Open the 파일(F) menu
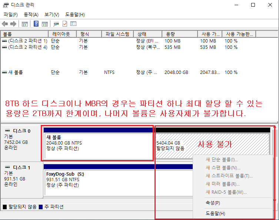Screen dimensions: 279x220 tap(11, 14)
